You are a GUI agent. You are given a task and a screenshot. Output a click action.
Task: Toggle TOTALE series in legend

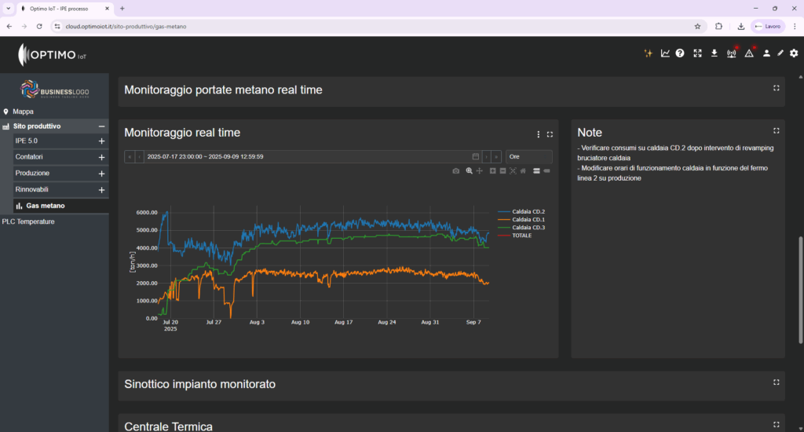click(515, 236)
